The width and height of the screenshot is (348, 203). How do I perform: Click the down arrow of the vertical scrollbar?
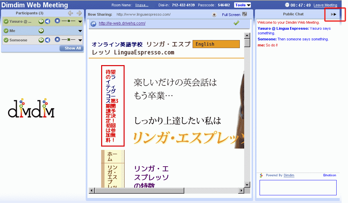pyautogui.click(x=247, y=185)
